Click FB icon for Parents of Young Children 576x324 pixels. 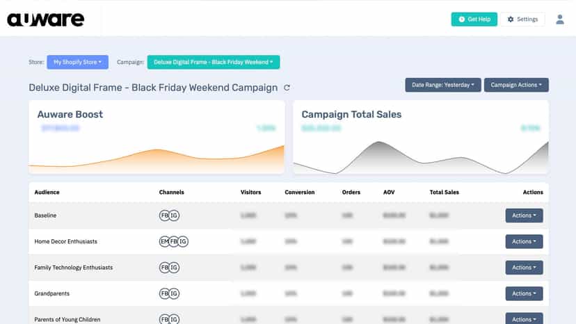164,319
